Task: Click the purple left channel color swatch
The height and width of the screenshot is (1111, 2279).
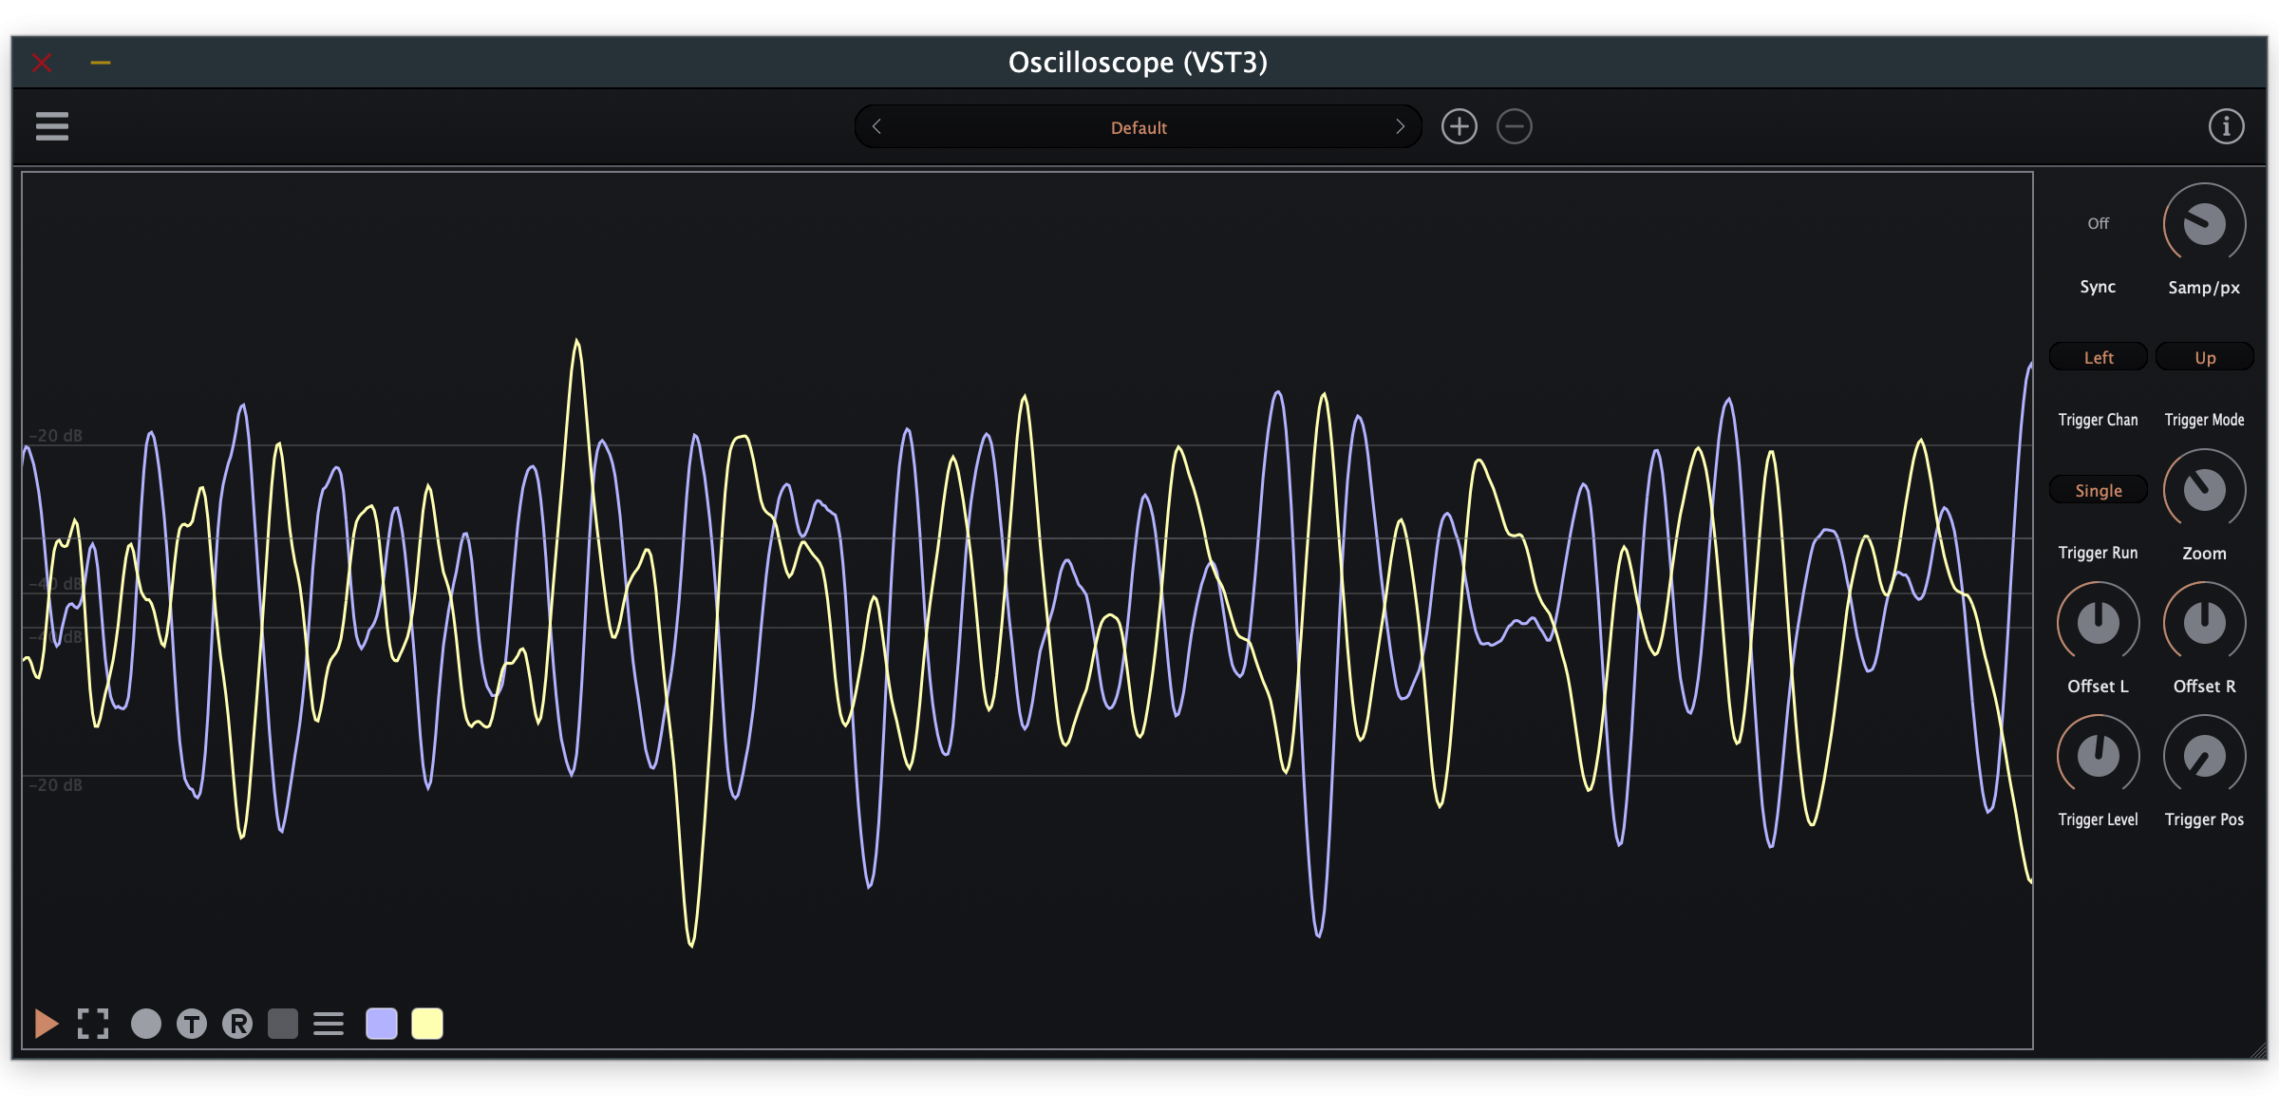Action: pyautogui.click(x=382, y=1024)
